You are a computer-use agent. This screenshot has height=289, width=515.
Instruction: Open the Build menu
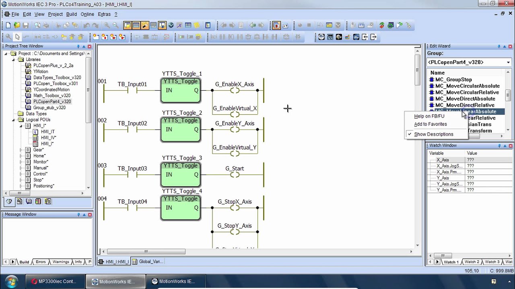tap(72, 14)
